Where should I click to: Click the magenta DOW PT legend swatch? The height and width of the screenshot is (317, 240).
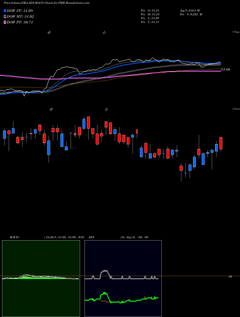click(5, 22)
